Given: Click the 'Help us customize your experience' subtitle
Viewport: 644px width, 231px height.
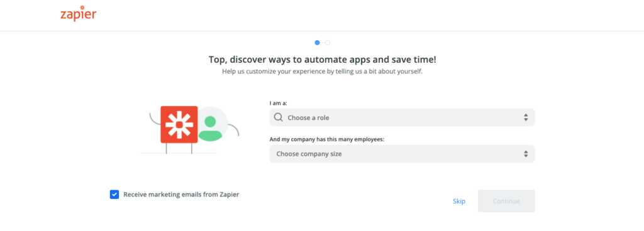Looking at the screenshot, I should [323, 72].
